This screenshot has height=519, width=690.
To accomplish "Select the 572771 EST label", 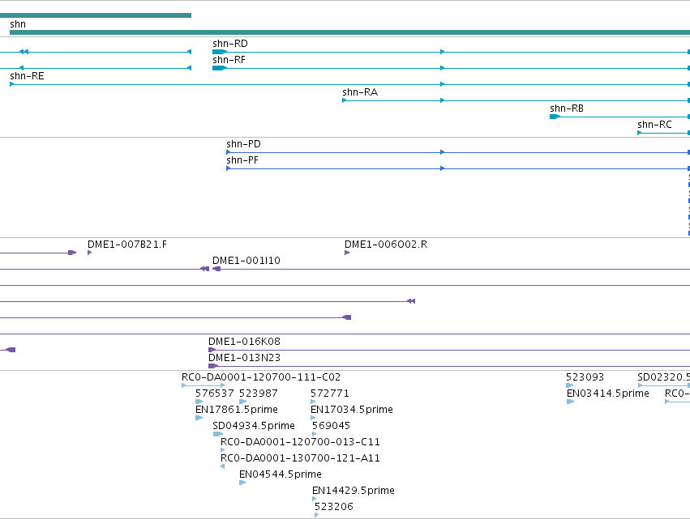I will (330, 394).
